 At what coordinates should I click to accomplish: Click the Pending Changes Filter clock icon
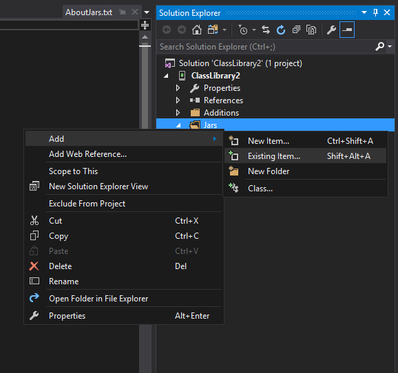(243, 30)
